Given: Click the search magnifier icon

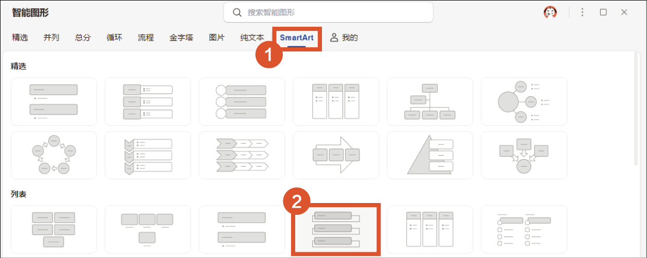Looking at the screenshot, I should (x=237, y=12).
